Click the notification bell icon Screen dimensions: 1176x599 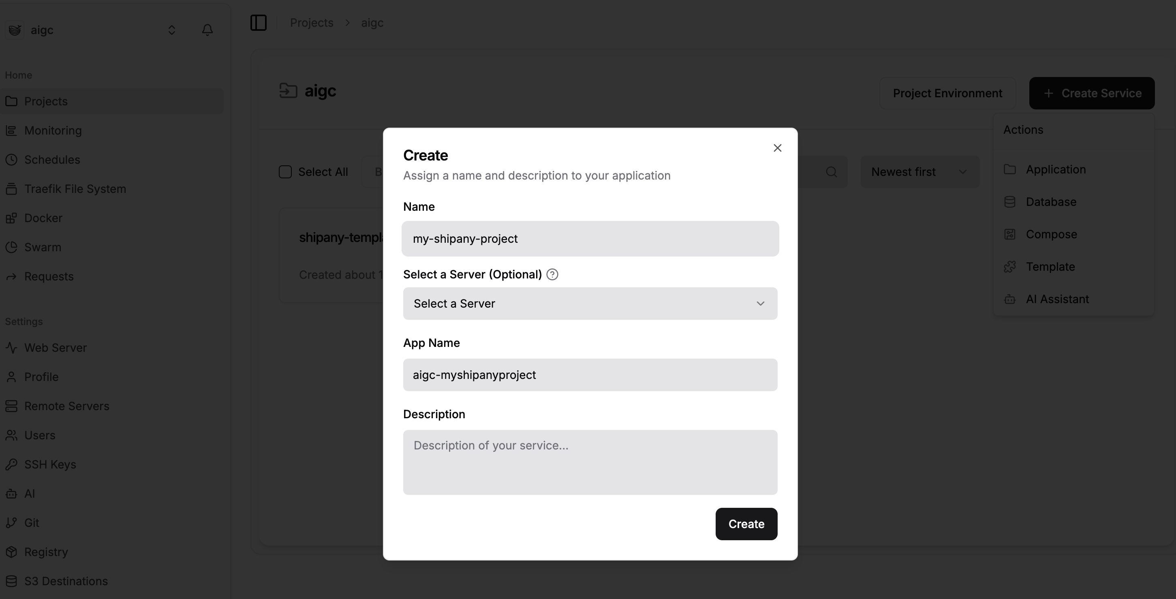coord(207,30)
